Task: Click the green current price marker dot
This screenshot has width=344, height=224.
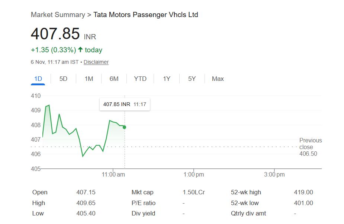Action: (124, 127)
